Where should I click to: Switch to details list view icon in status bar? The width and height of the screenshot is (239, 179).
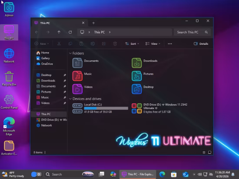point(204,152)
